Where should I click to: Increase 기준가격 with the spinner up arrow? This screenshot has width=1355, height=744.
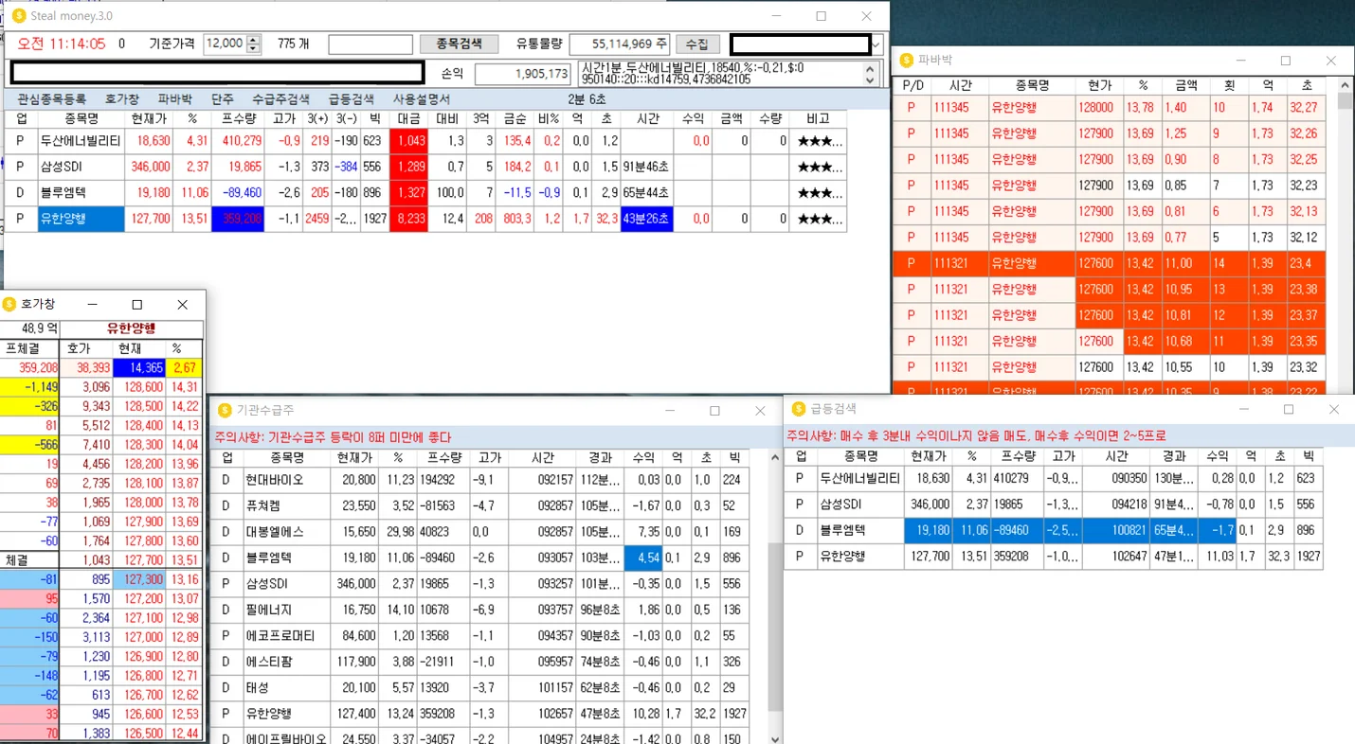pos(253,40)
